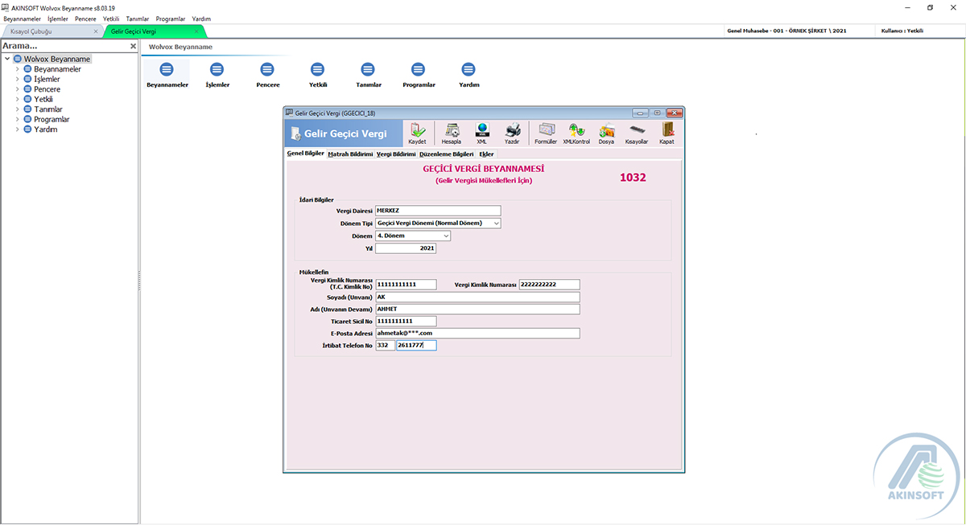Screen dimensions: 966x525
Task: Close the Gelir Geçici Vergi document tab
Action: coord(196,31)
